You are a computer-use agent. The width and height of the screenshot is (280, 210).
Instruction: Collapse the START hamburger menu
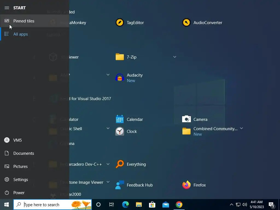(x=7, y=8)
